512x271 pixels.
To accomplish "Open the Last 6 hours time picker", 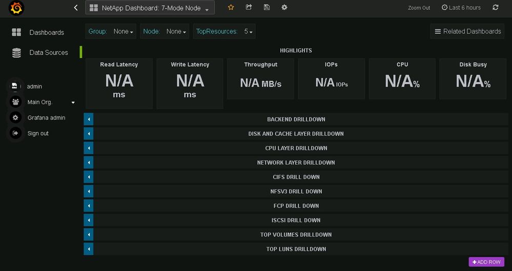I will pyautogui.click(x=461, y=8).
